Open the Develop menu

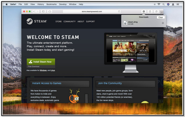pos(63,4)
